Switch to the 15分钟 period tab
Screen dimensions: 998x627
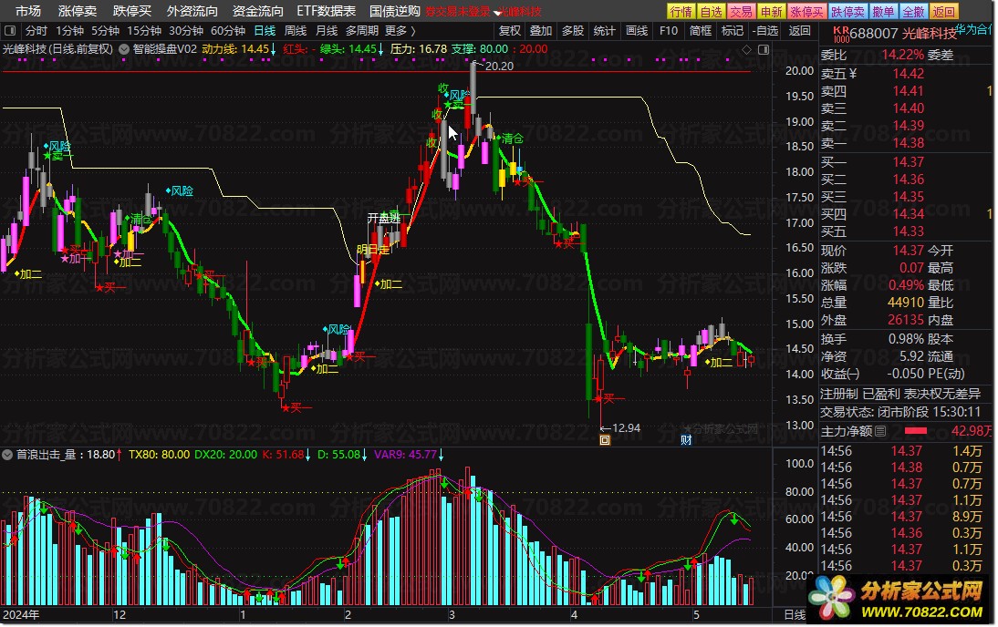(x=144, y=30)
